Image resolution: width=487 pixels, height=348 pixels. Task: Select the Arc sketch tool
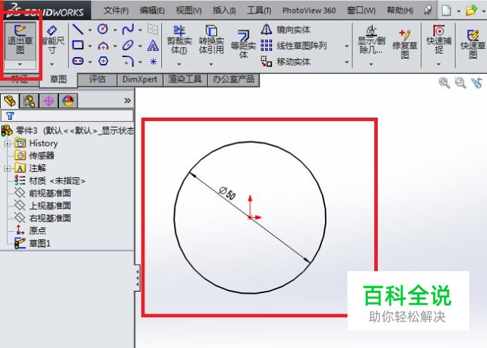click(x=103, y=46)
